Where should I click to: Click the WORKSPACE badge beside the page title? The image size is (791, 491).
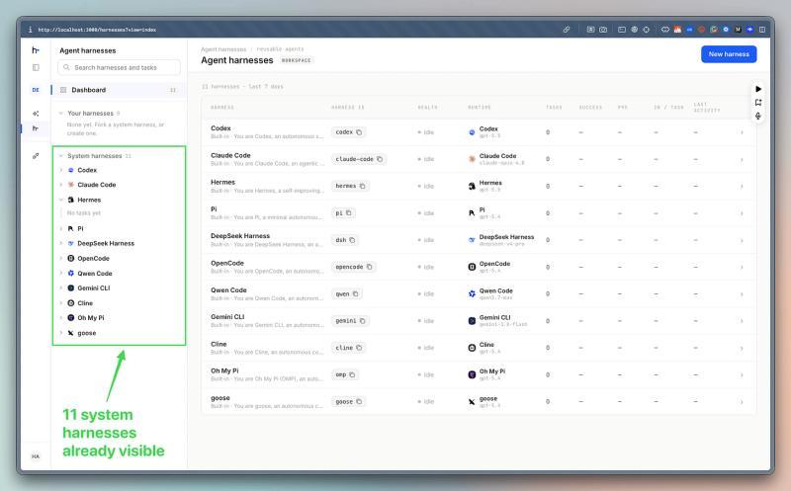pyautogui.click(x=296, y=60)
